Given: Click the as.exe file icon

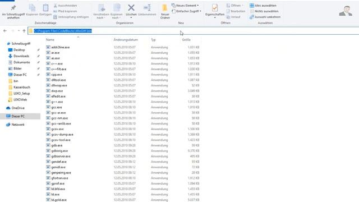Looking at the screenshot, I should pos(48,58).
